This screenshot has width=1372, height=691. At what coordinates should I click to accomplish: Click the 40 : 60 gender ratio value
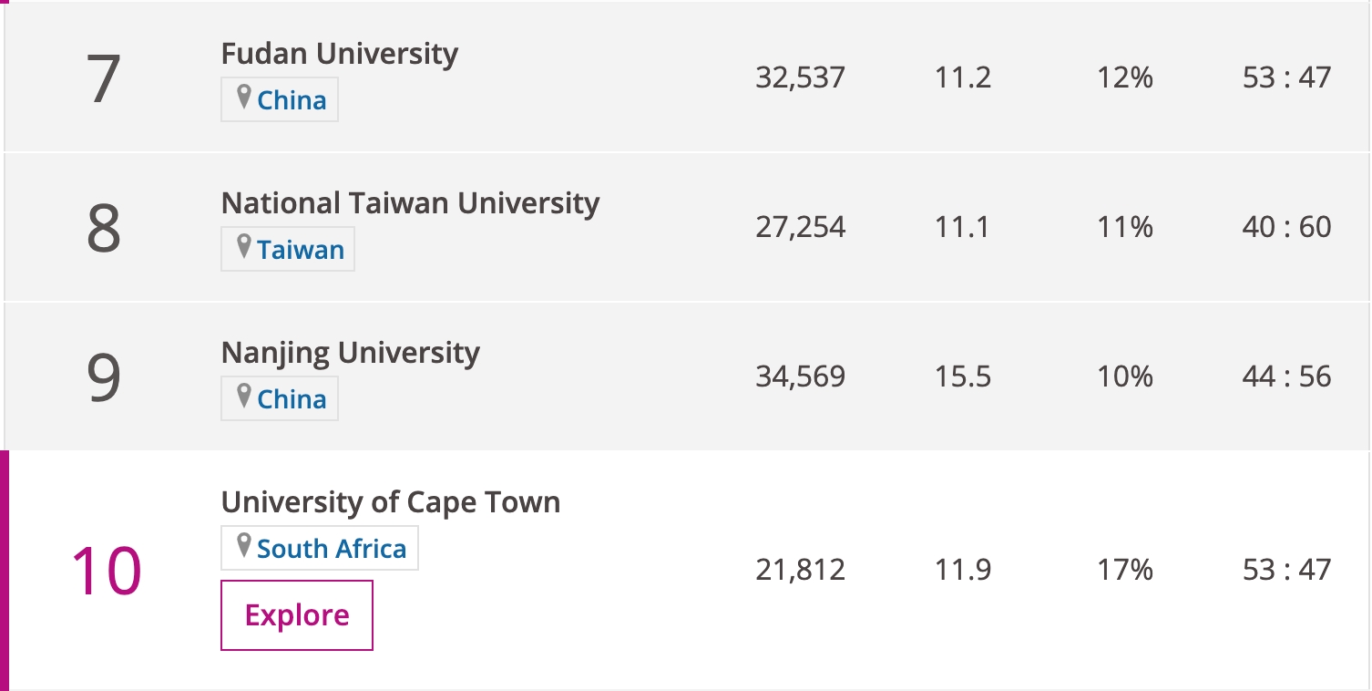(x=1287, y=226)
